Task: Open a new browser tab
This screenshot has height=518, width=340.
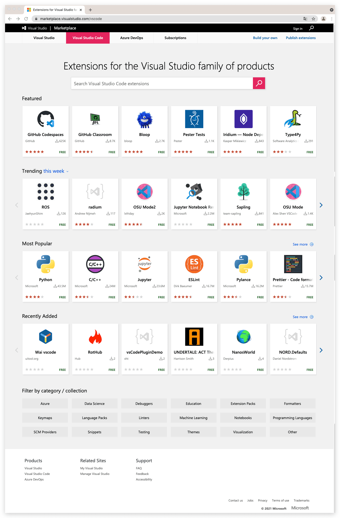Action: (x=90, y=10)
